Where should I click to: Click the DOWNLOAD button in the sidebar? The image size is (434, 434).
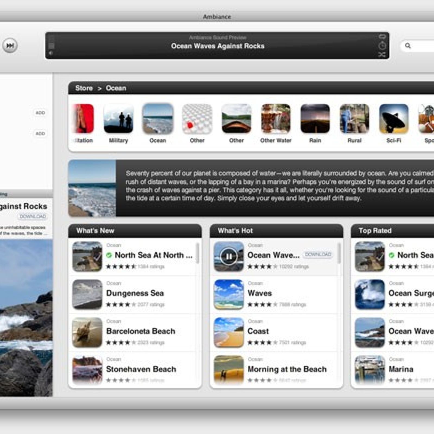(33, 216)
